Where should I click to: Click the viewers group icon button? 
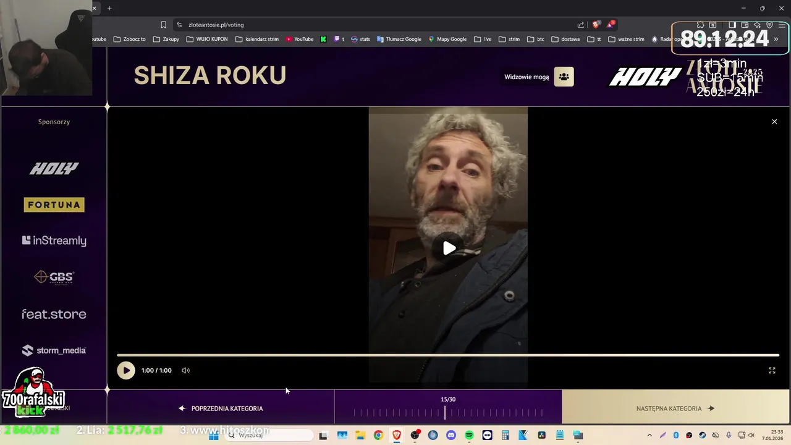564,77
